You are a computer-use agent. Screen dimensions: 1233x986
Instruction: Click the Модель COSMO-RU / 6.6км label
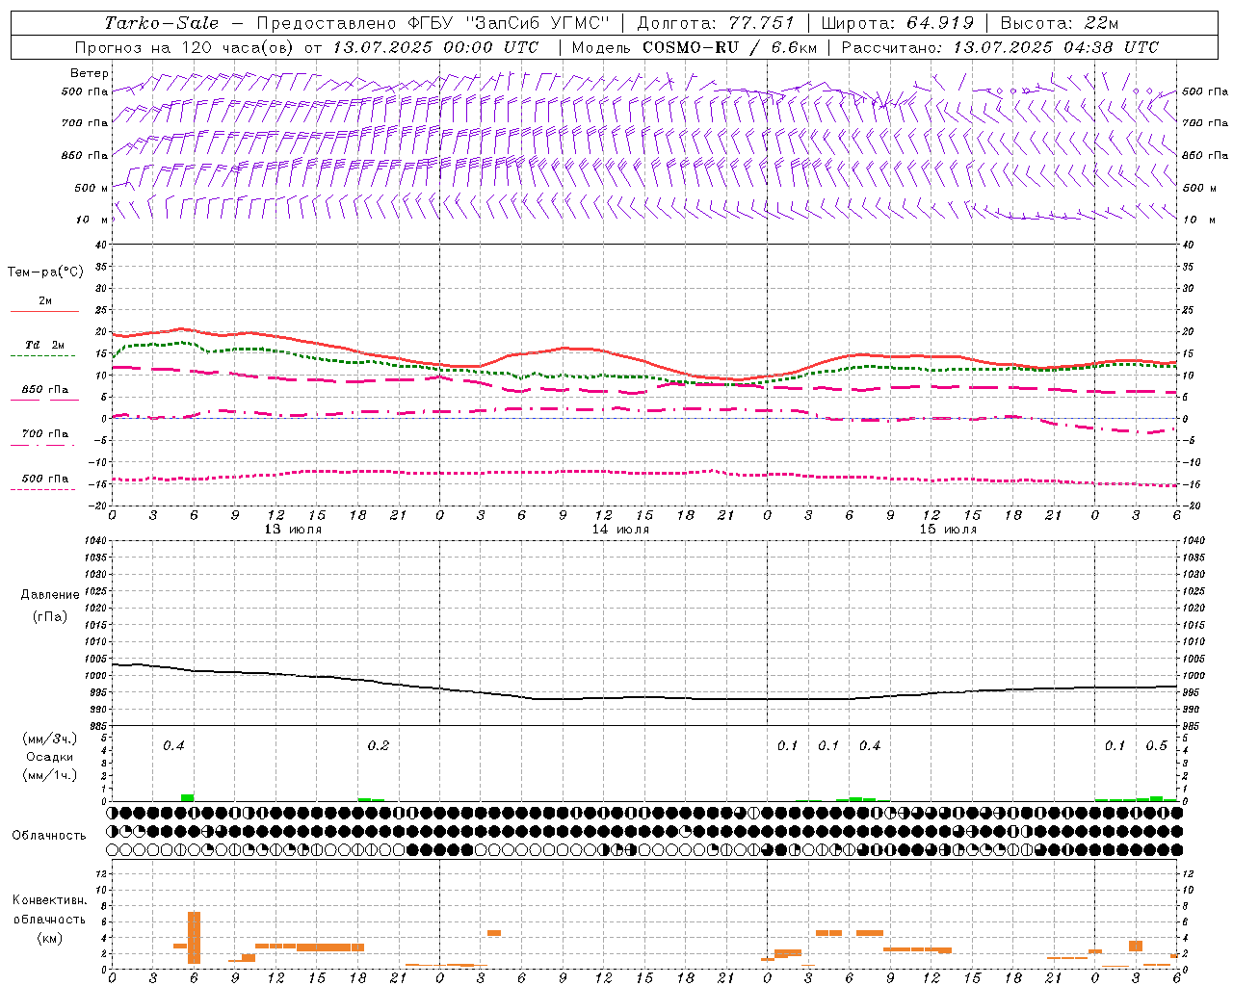695,47
